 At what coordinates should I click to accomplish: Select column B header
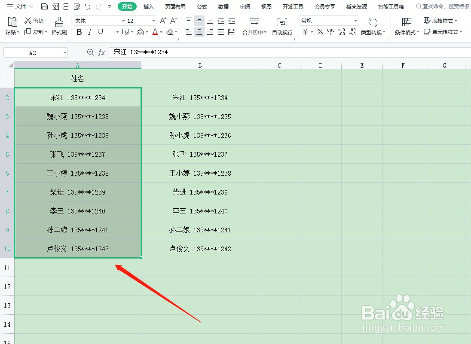200,65
